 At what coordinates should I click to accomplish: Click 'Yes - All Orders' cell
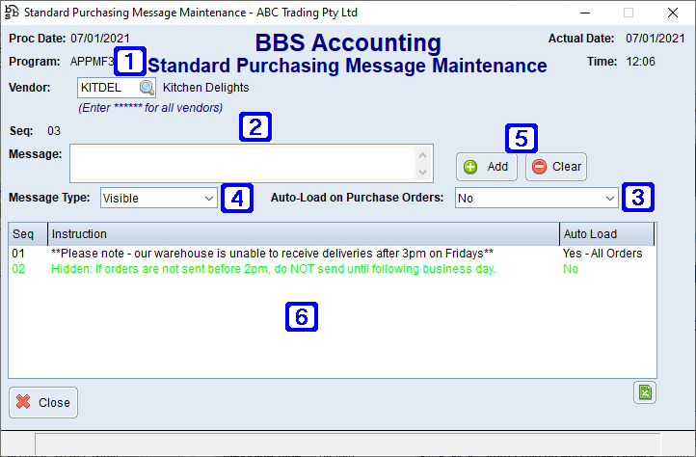[x=602, y=254]
